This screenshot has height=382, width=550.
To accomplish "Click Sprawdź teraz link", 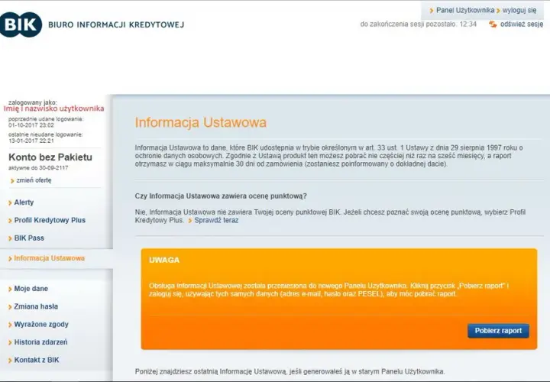I will tap(216, 220).
